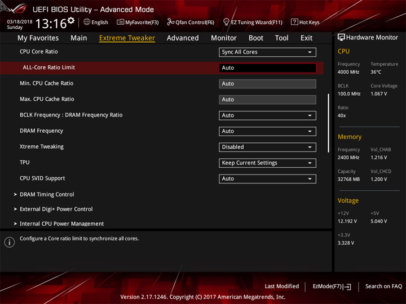This screenshot has height=304, width=406.
Task: Click the 12.192 V reading
Action: point(347,221)
